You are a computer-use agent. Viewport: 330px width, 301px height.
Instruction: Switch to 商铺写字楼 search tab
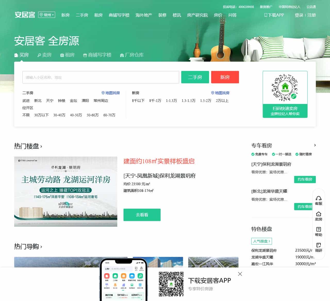pos(97,55)
